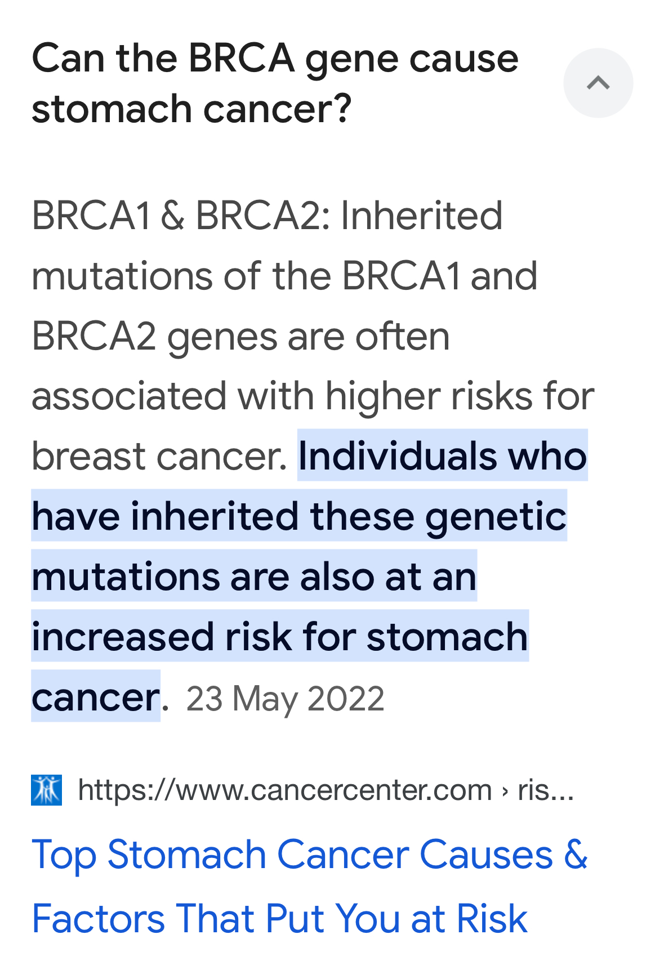The height and width of the screenshot is (979, 664).
Task: Click the breadcrumb '›' separator in the URL
Action: 505,791
